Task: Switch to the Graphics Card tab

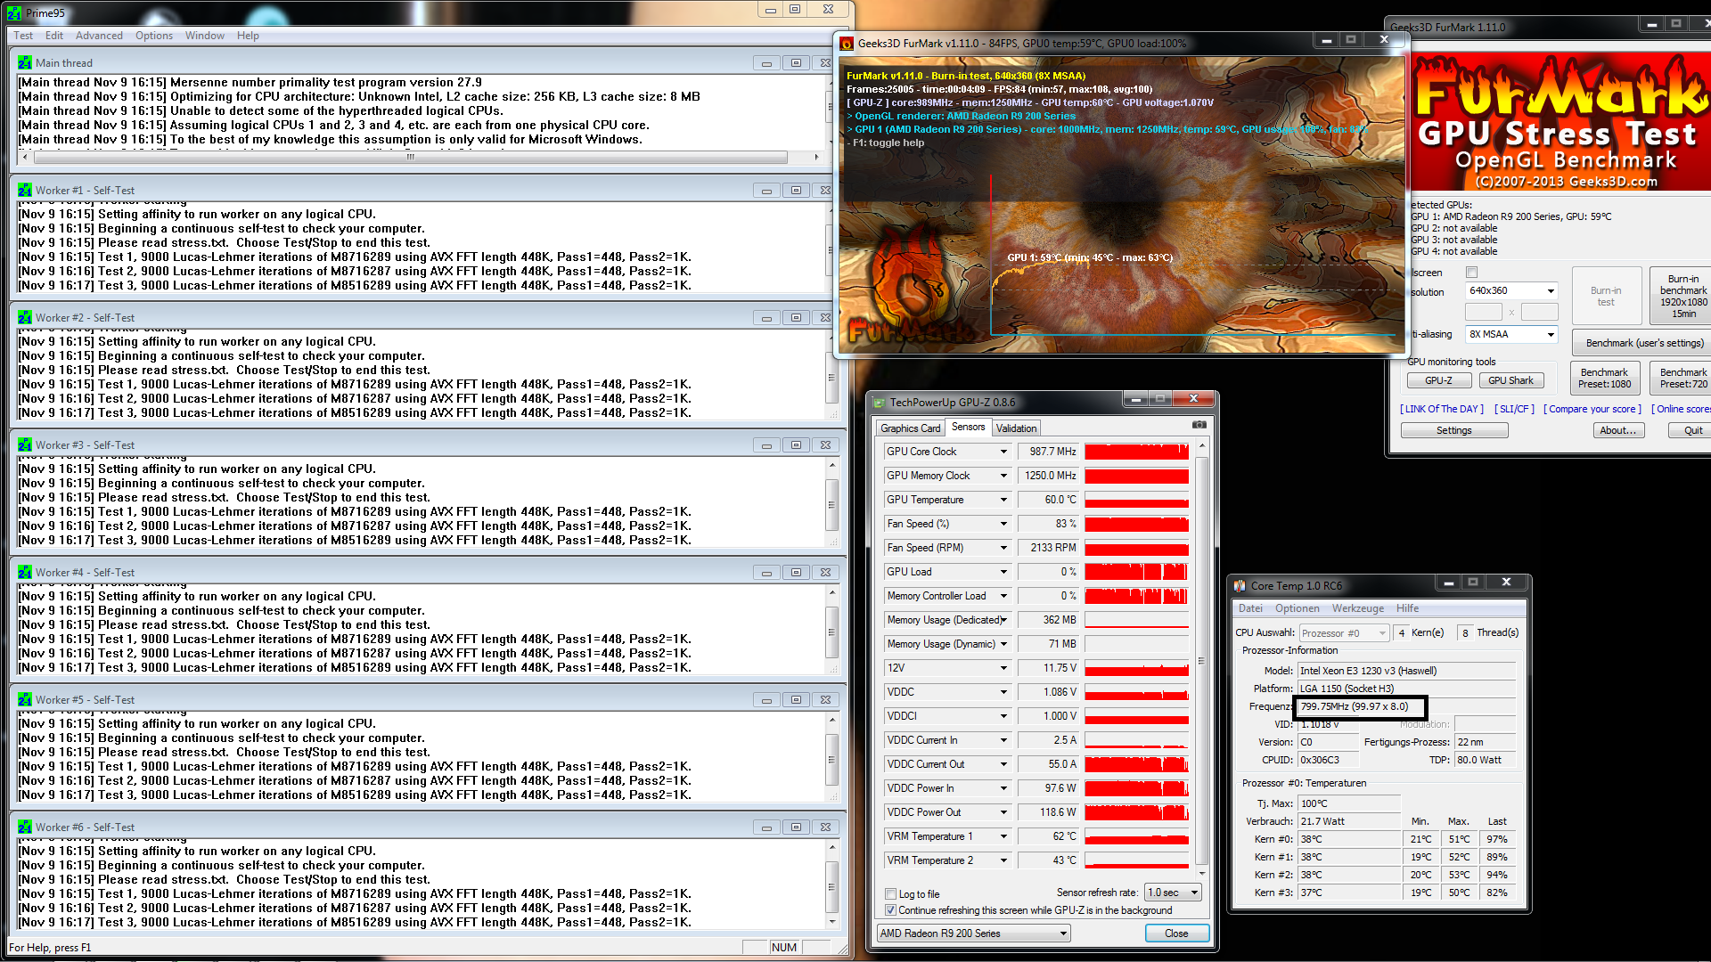Action: coord(910,428)
